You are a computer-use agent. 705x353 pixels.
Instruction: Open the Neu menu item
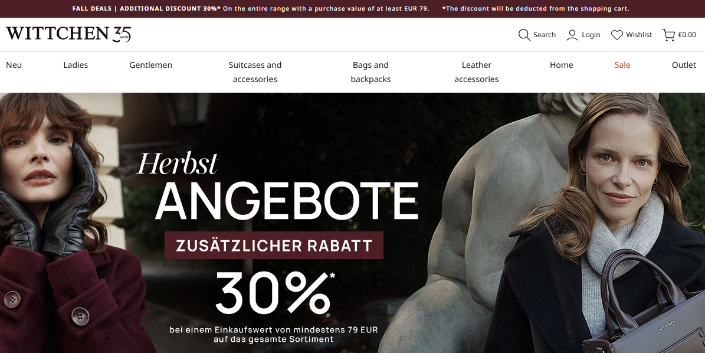14,65
